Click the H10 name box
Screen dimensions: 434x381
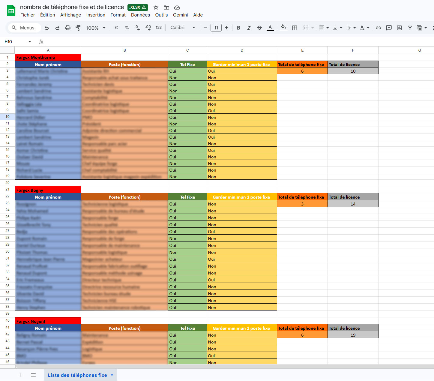pos(14,42)
